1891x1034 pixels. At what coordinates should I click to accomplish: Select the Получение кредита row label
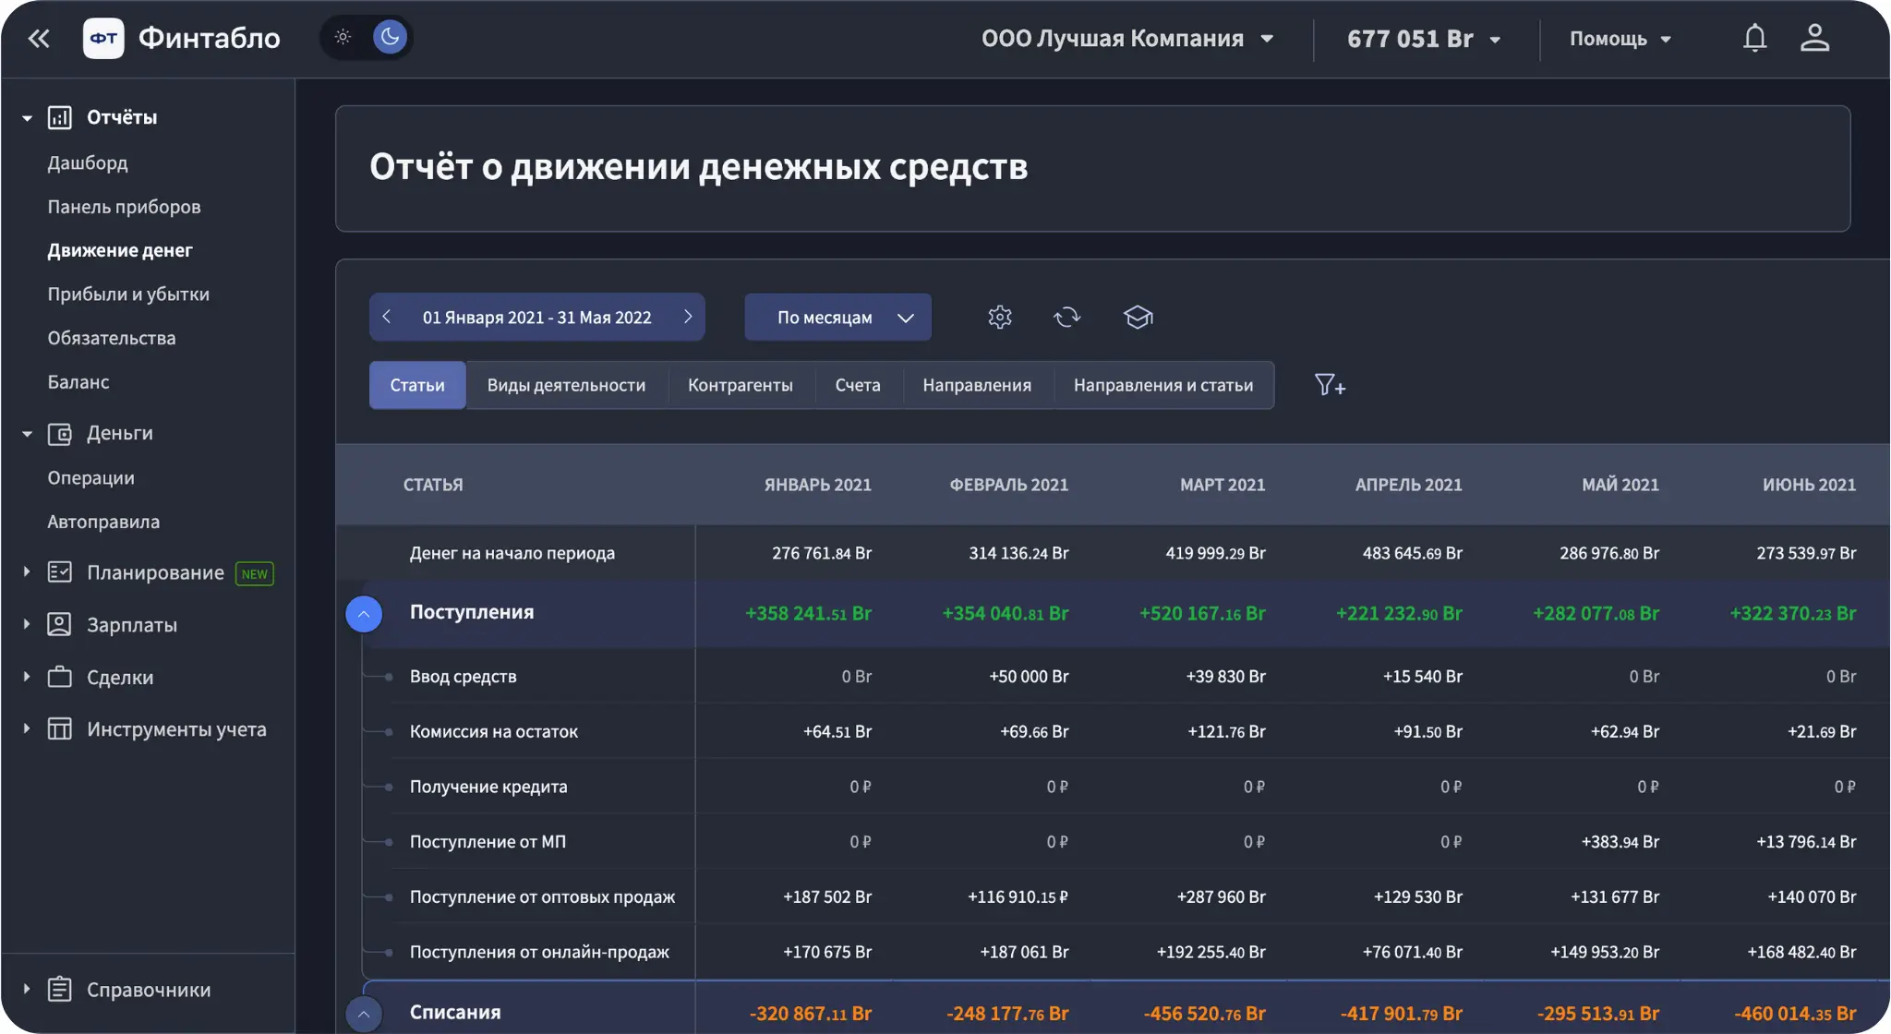tap(488, 787)
